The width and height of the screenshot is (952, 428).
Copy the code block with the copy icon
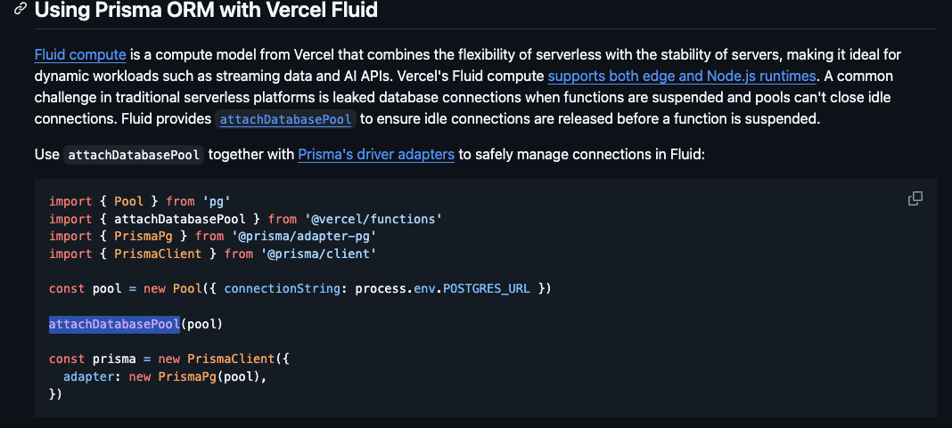915,198
